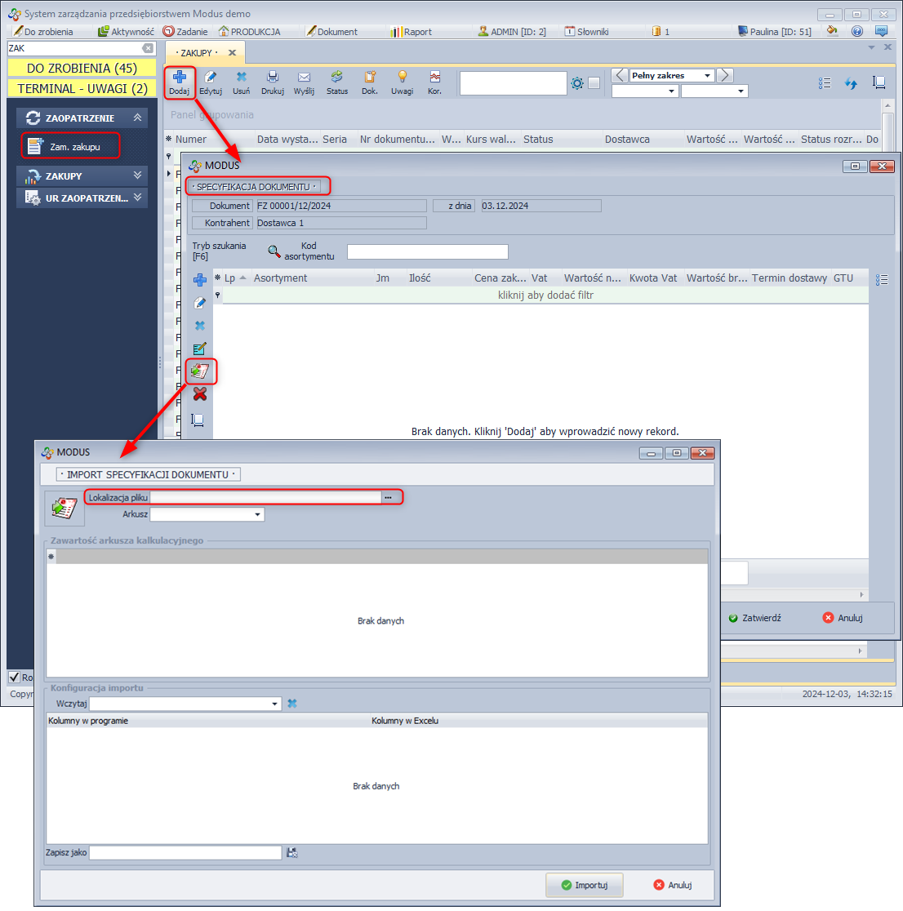Click the magnifier search mode icon in specification
Viewport: 903px width, 911px height.
point(274,251)
